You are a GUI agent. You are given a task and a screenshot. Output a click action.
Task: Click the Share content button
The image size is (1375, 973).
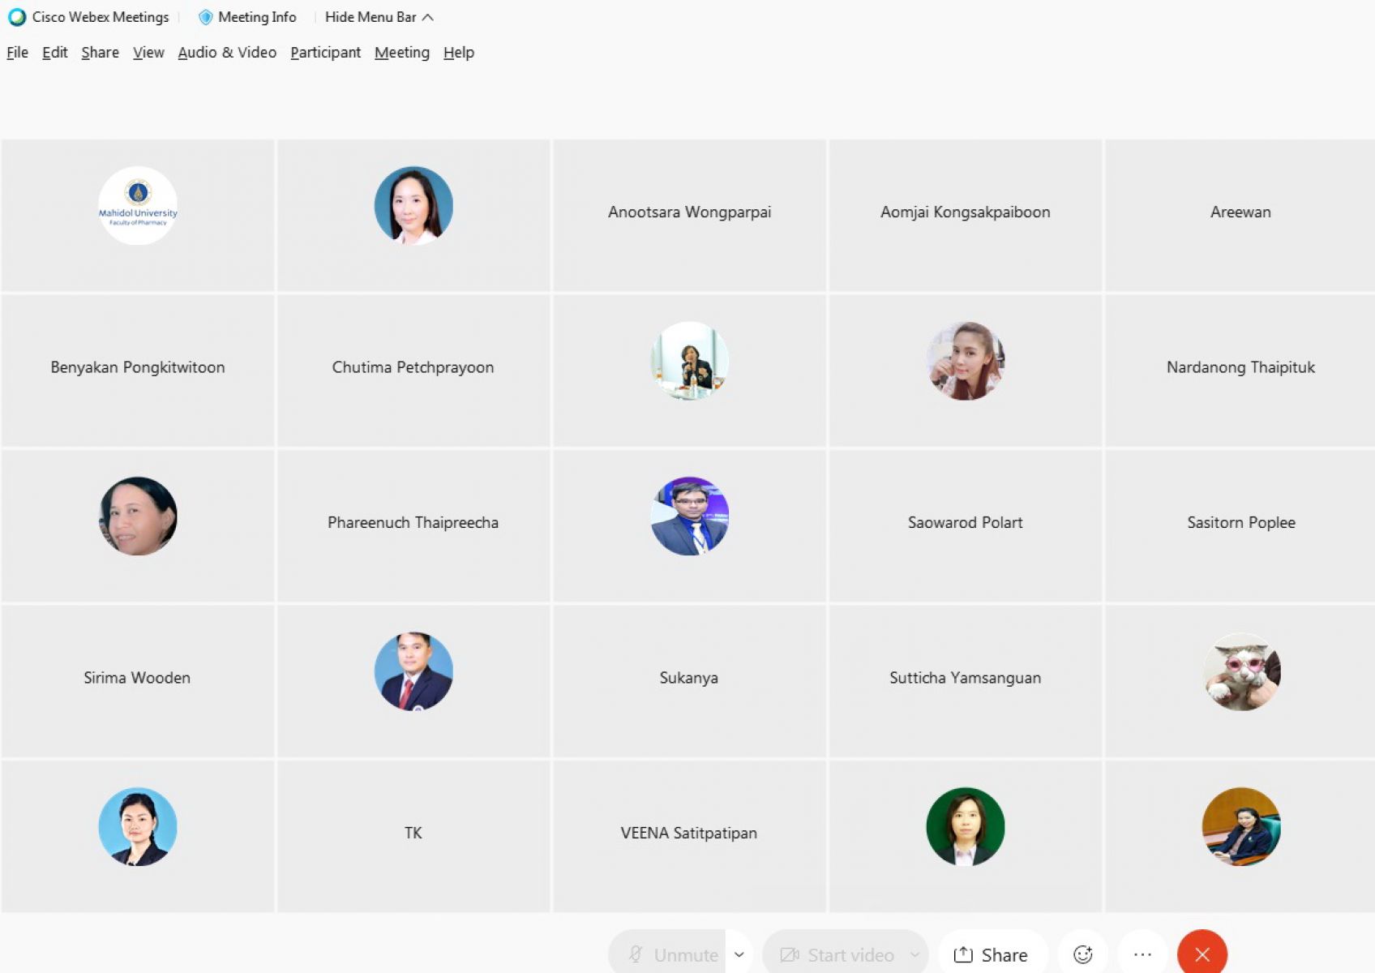pyautogui.click(x=992, y=954)
